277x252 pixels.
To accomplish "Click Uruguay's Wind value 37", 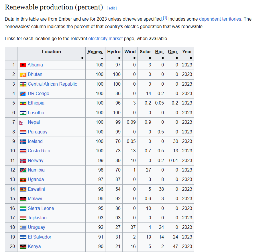I will (x=133, y=227).
